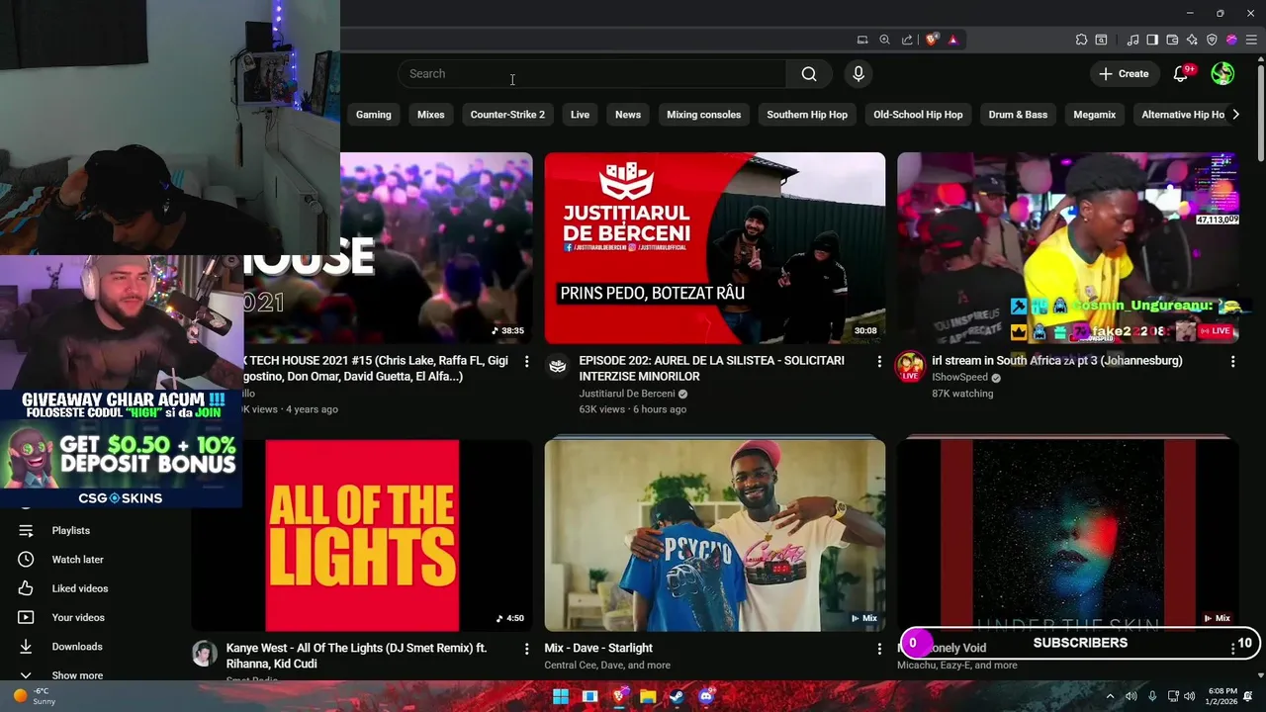Open Mix - Dave - Starlight title
Screen dimensions: 1266x712
pos(598,649)
